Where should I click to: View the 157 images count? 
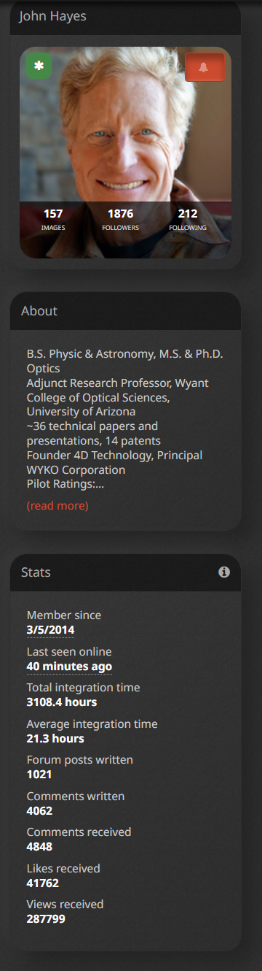[x=53, y=220]
